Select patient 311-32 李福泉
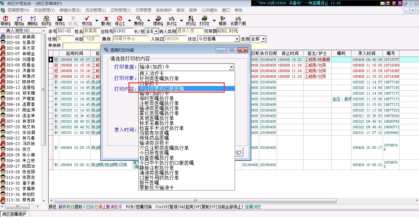Viewport: 419px width, 217px height. pyautogui.click(x=20, y=189)
